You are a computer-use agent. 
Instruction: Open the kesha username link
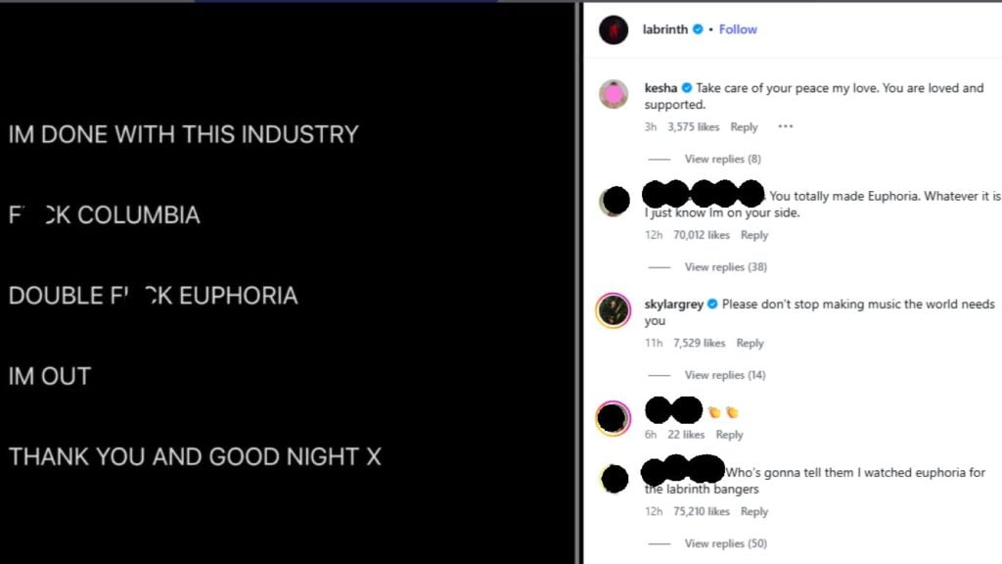pos(660,88)
